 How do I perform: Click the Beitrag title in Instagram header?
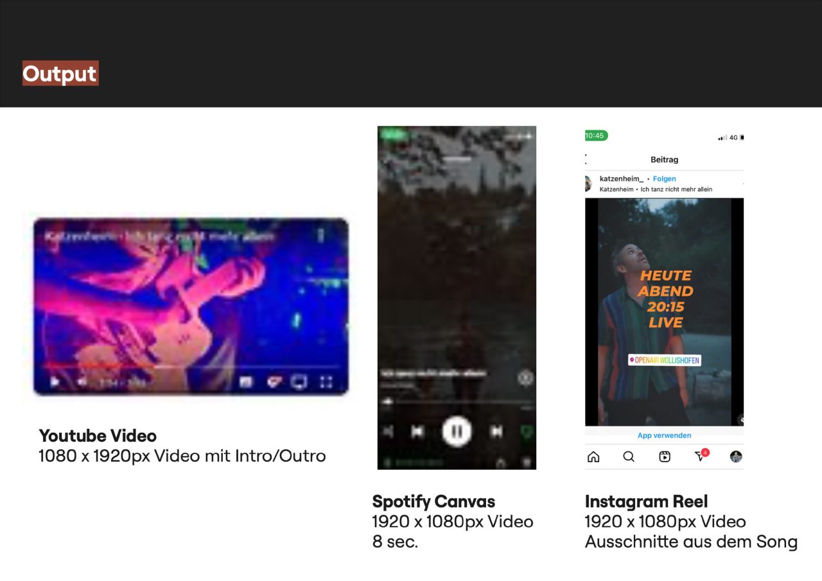point(665,159)
